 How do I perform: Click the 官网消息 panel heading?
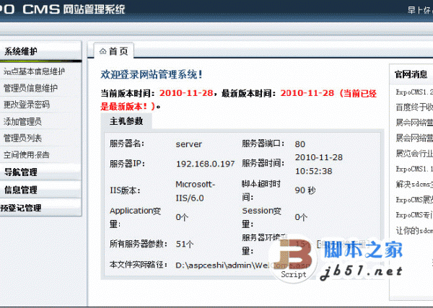[x=411, y=74]
